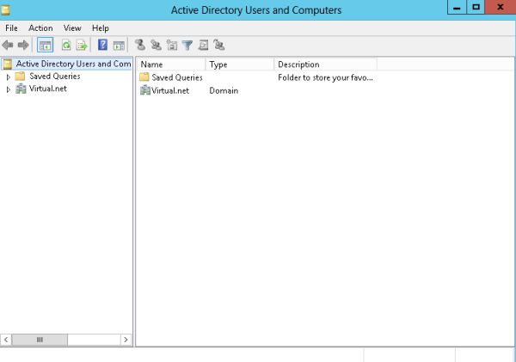Select Saved Queries in the console tree
This screenshot has height=362, width=516.
tap(55, 77)
